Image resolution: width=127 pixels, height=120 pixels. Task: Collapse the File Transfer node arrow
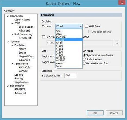8,86
